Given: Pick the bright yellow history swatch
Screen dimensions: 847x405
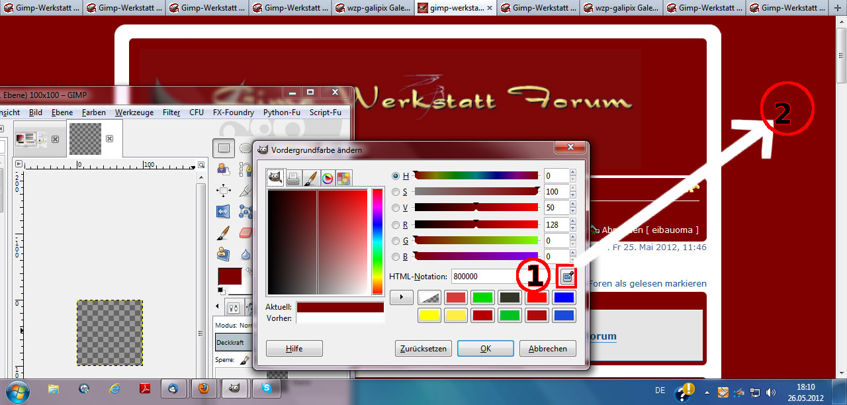Looking at the screenshot, I should [430, 315].
